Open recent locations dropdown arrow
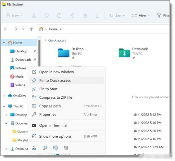 [23, 29]
